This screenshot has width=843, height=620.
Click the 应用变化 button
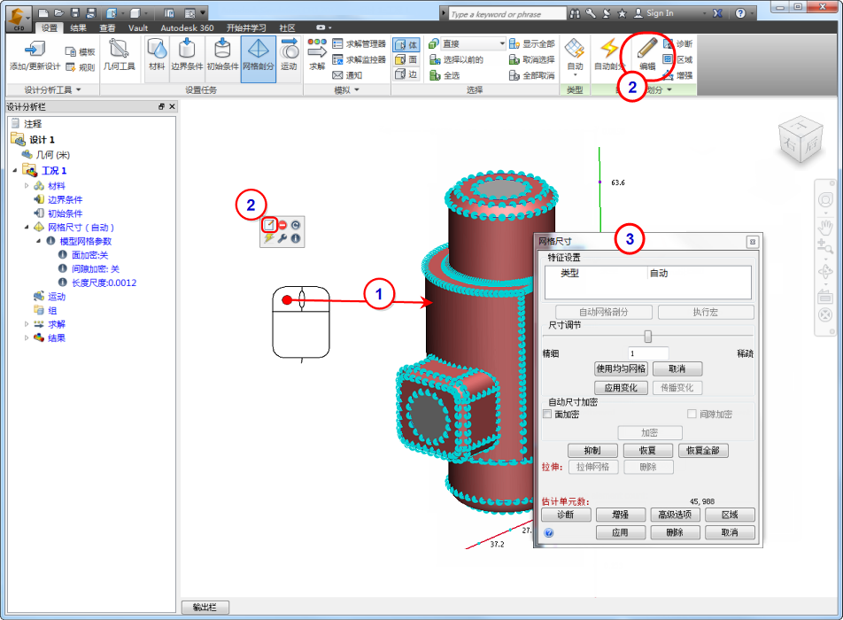(x=621, y=388)
